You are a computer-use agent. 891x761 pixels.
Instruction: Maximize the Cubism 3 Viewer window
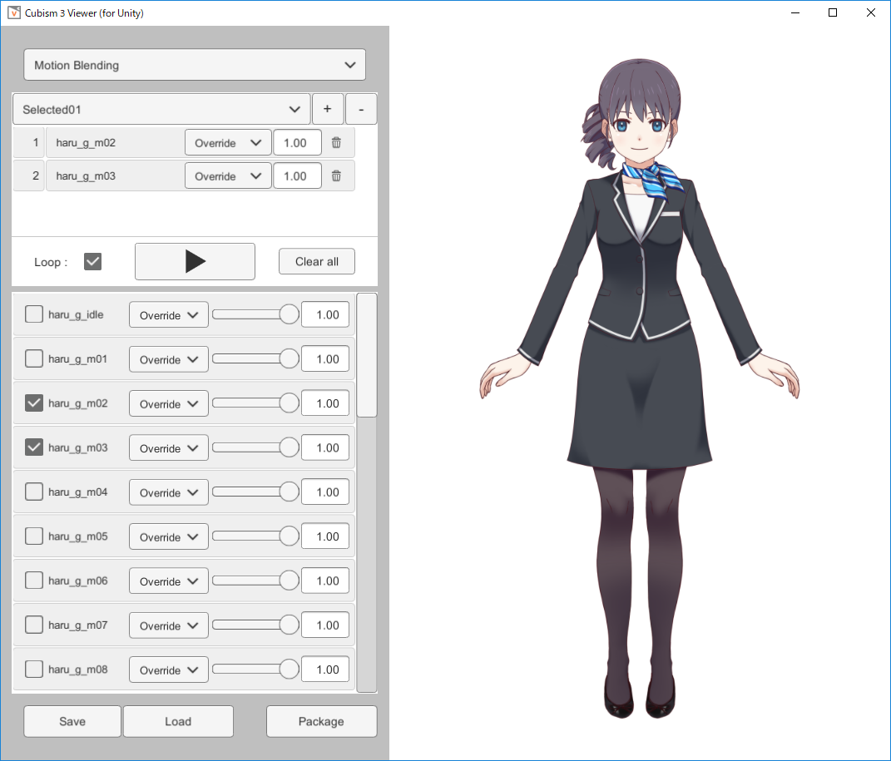pos(833,12)
